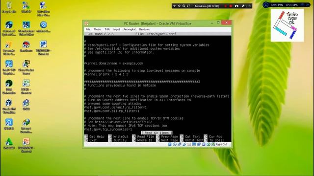This screenshot has width=314, height=176.
Task: Click the green host key indicator beside Right Ctrl
Action: pos(213,144)
